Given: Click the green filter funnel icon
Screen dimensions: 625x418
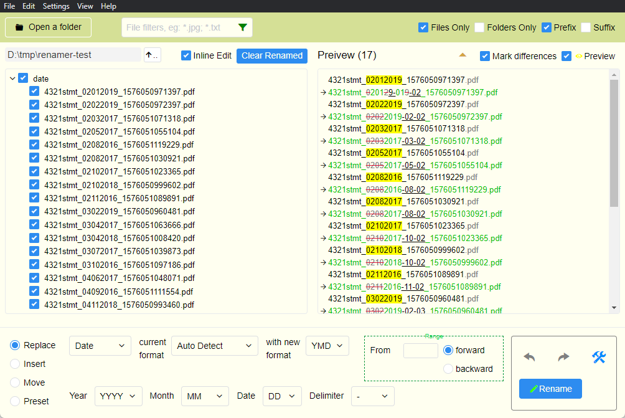Looking at the screenshot, I should click(243, 27).
